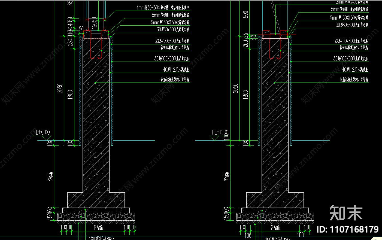This screenshot has height=240, width=382.
Task: Pick '30厚80x600光面黄金麻' label in left detail
Action: point(173,29)
